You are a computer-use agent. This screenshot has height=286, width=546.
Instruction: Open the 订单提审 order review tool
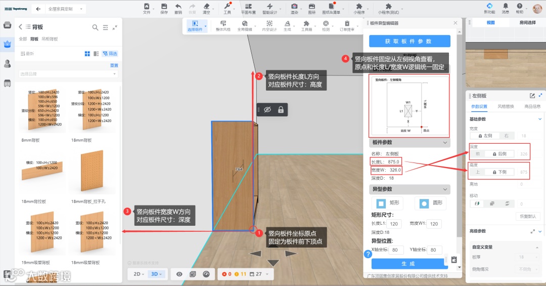(x=347, y=26)
